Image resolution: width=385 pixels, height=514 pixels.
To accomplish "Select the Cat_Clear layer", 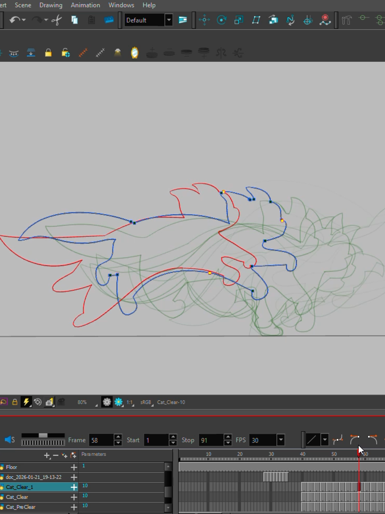I will coord(17,497).
